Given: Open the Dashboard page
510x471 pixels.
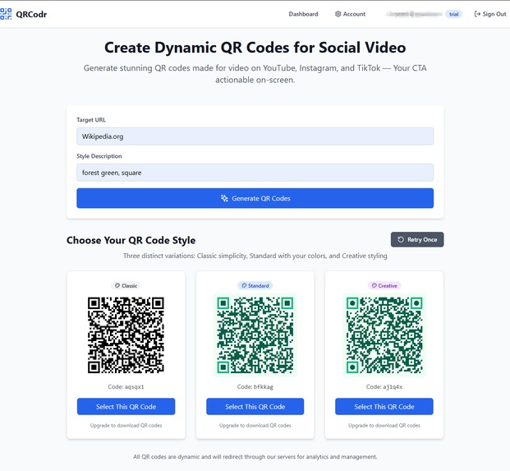Looking at the screenshot, I should coord(303,14).
